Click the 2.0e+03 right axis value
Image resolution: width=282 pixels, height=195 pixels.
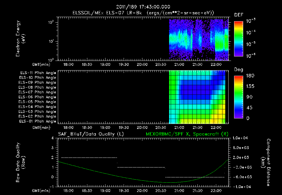coord(241,158)
